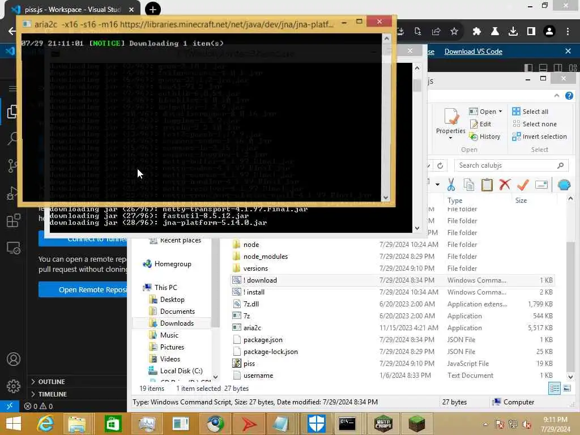This screenshot has width=580, height=435.
Task: Open VS Code Manage gear icon
Action: (14, 386)
